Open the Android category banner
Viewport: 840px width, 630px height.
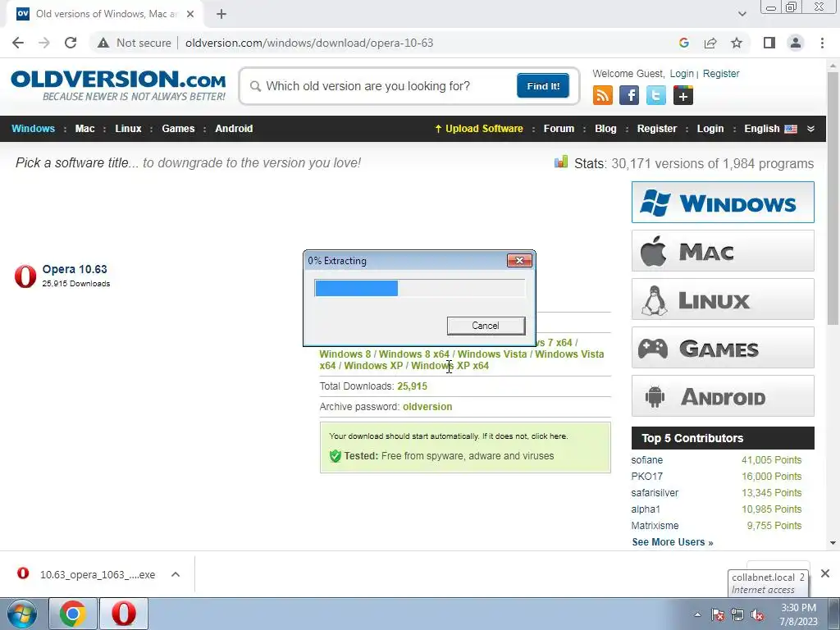(x=723, y=396)
